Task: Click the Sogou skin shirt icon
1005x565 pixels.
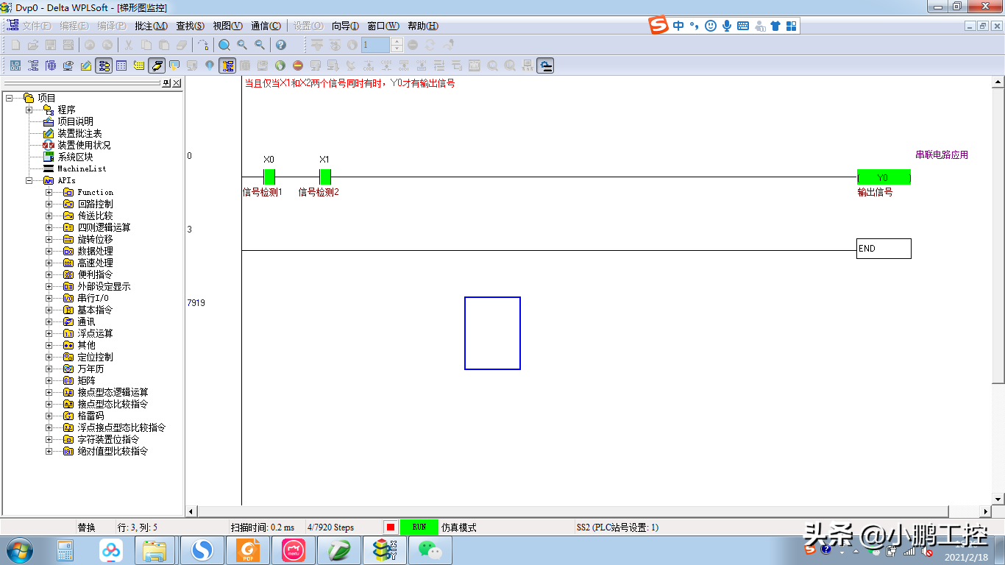Action: [775, 26]
